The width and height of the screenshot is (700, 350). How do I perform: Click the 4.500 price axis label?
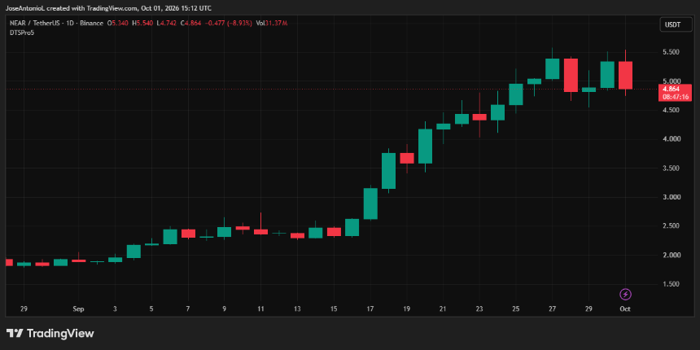pos(672,110)
